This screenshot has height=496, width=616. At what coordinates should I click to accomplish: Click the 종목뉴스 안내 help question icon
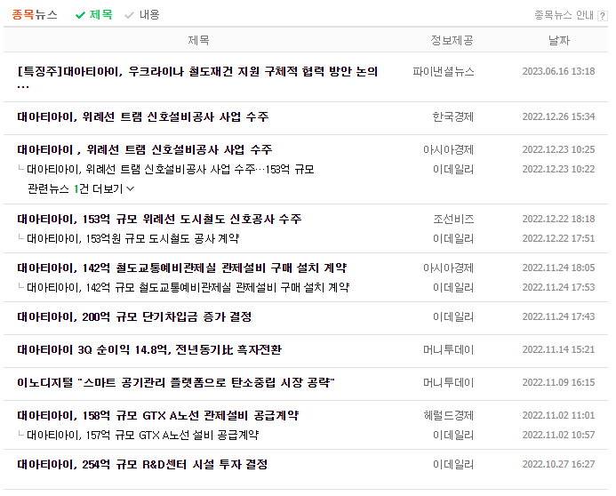point(602,16)
